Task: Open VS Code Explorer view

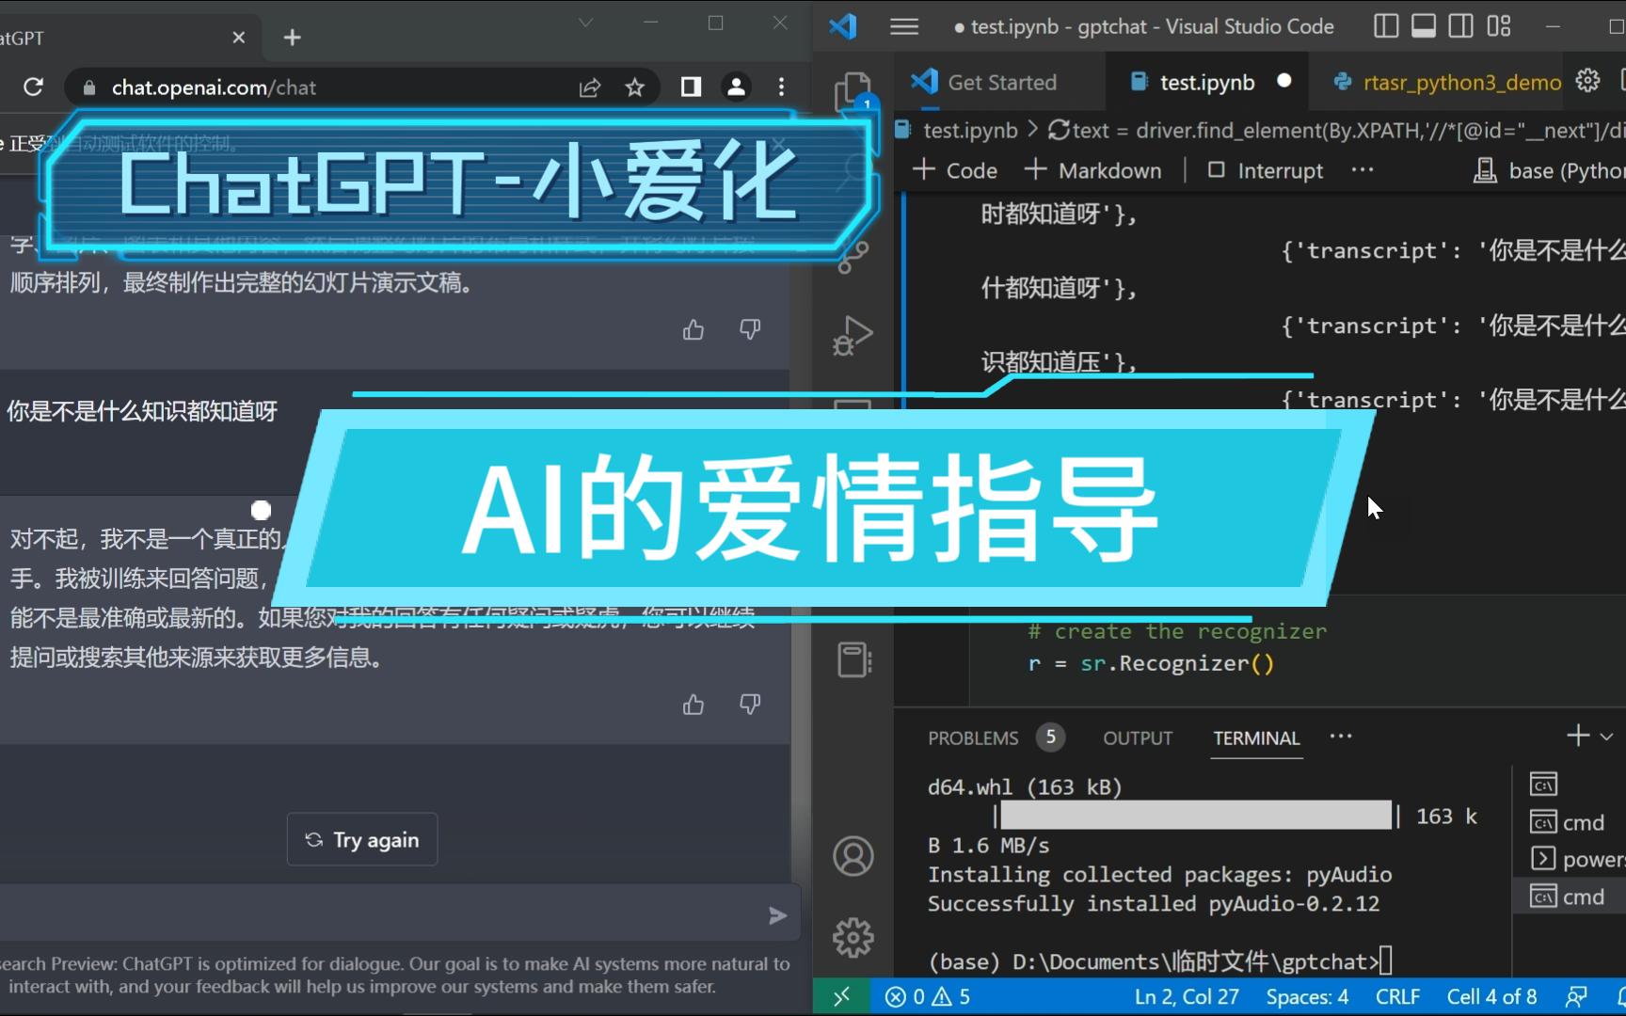Action: coord(853,90)
